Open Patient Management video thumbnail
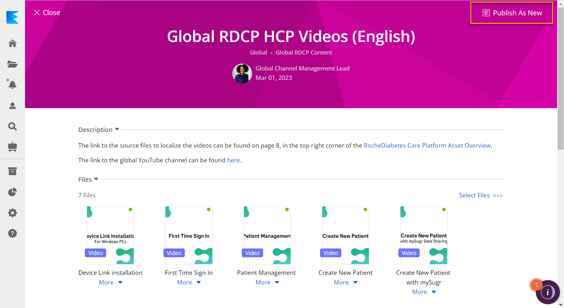564x308 pixels. 267,235
